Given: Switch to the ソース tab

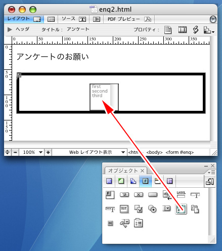Looking at the screenshot, I should (x=74, y=19).
